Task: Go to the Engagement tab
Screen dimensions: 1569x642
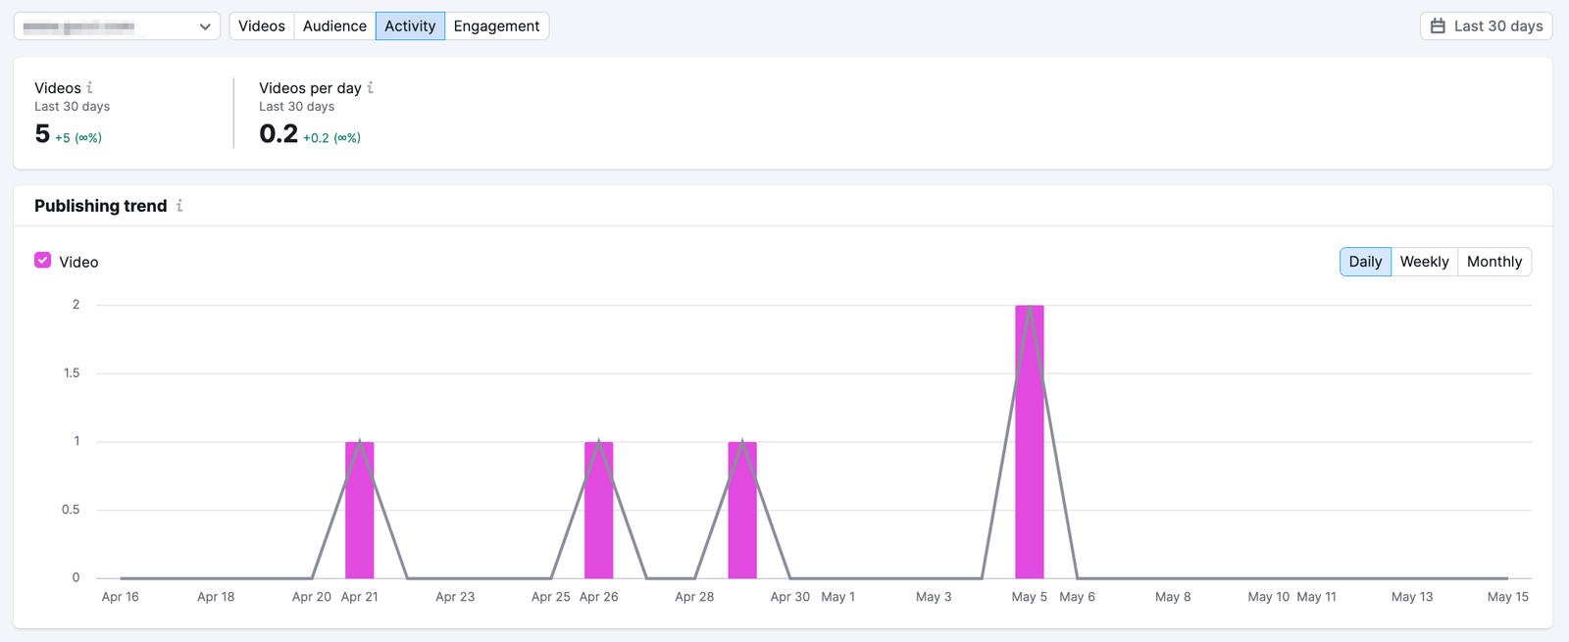Action: tap(496, 26)
